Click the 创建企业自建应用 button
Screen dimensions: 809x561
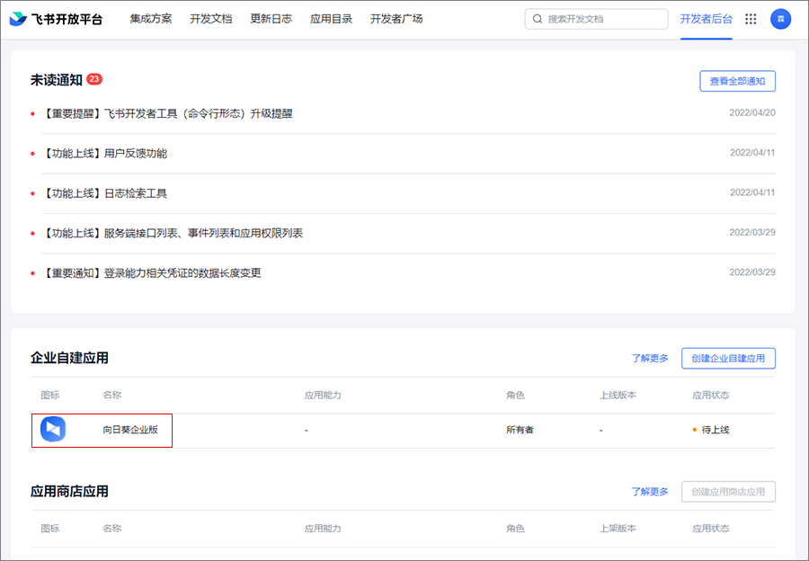pos(728,358)
